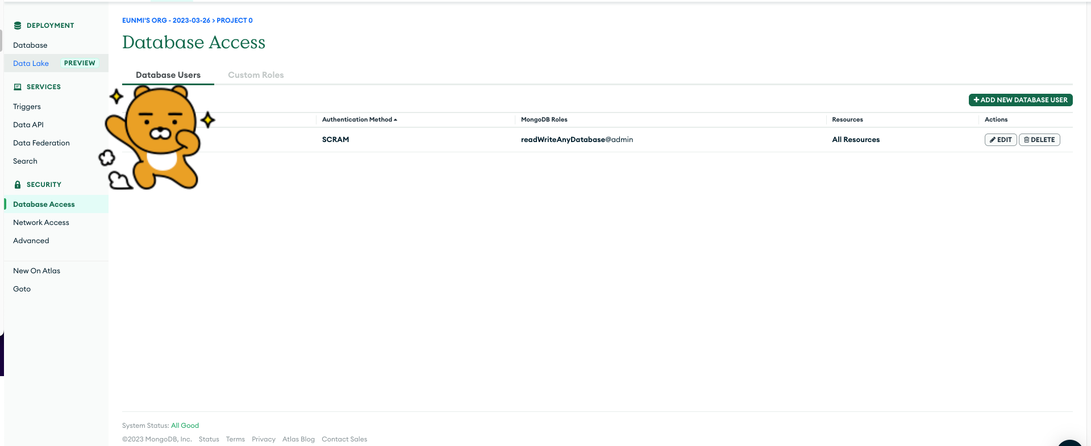
Task: Click the SCRAM authentication cell
Action: (x=335, y=140)
